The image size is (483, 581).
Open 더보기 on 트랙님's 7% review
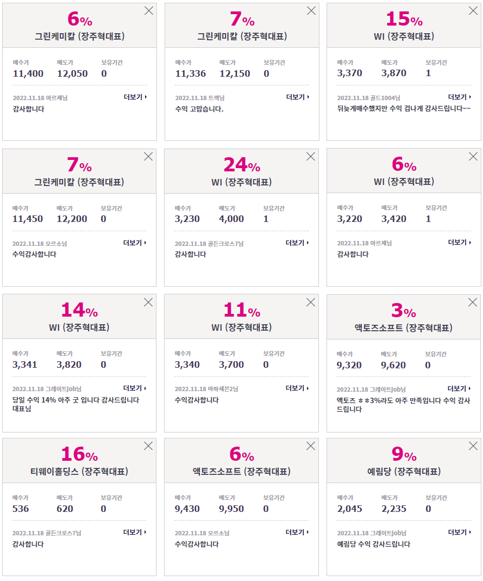click(298, 97)
